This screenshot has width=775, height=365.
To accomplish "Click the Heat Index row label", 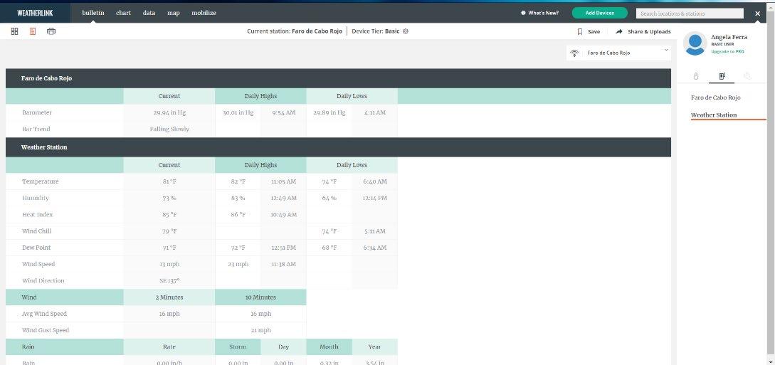I will click(x=37, y=215).
